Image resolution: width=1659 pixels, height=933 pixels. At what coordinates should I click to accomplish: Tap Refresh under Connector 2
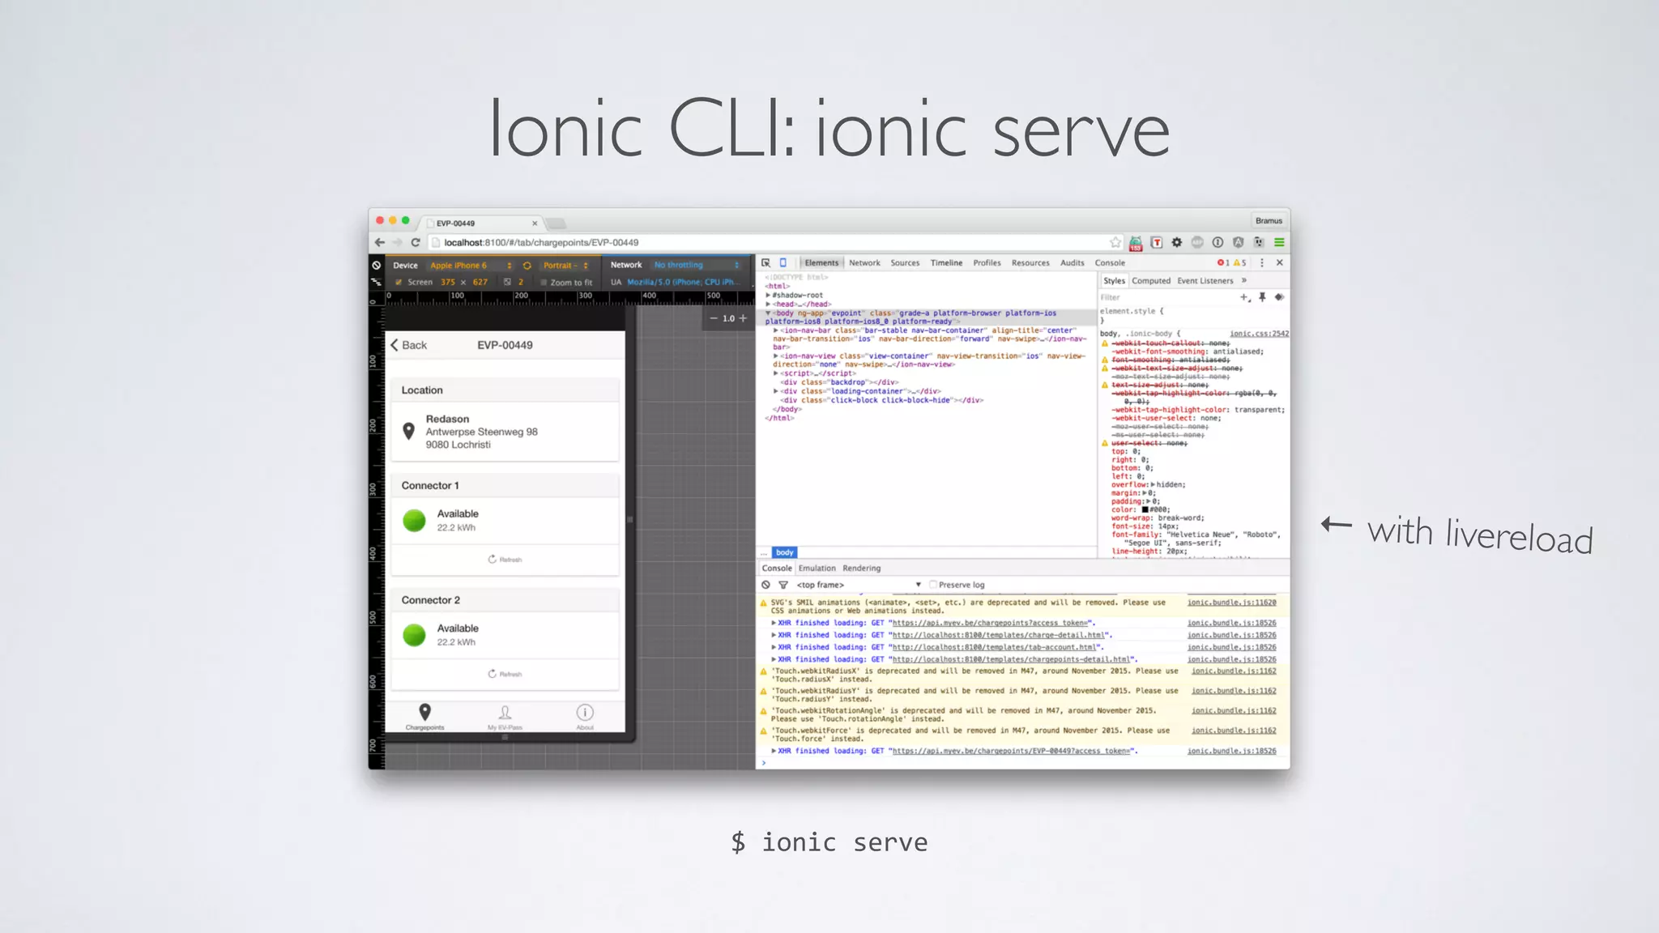pos(505,674)
